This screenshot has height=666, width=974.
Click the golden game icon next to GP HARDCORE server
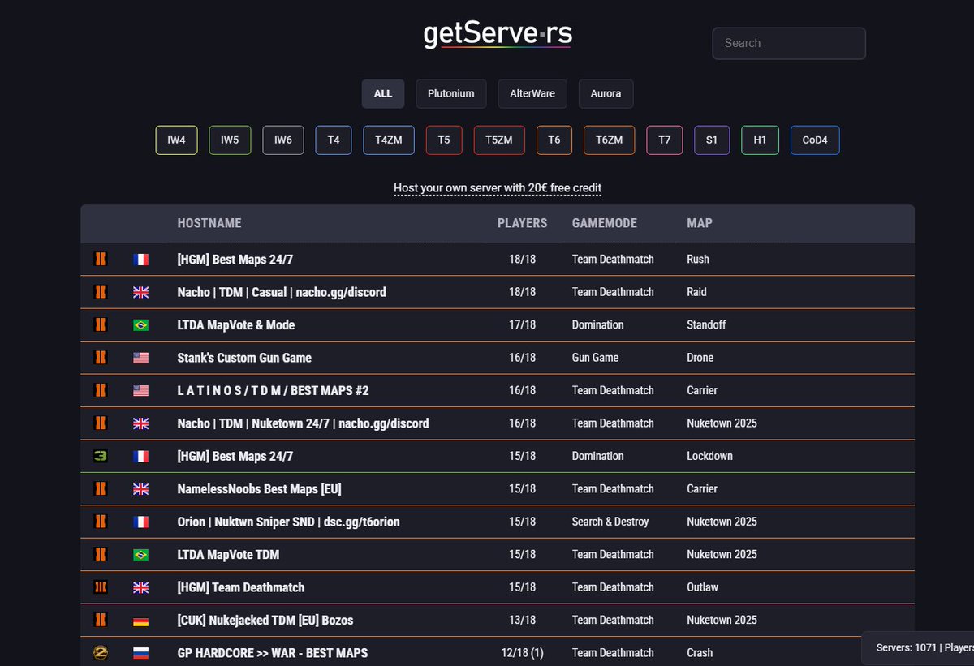(x=100, y=652)
